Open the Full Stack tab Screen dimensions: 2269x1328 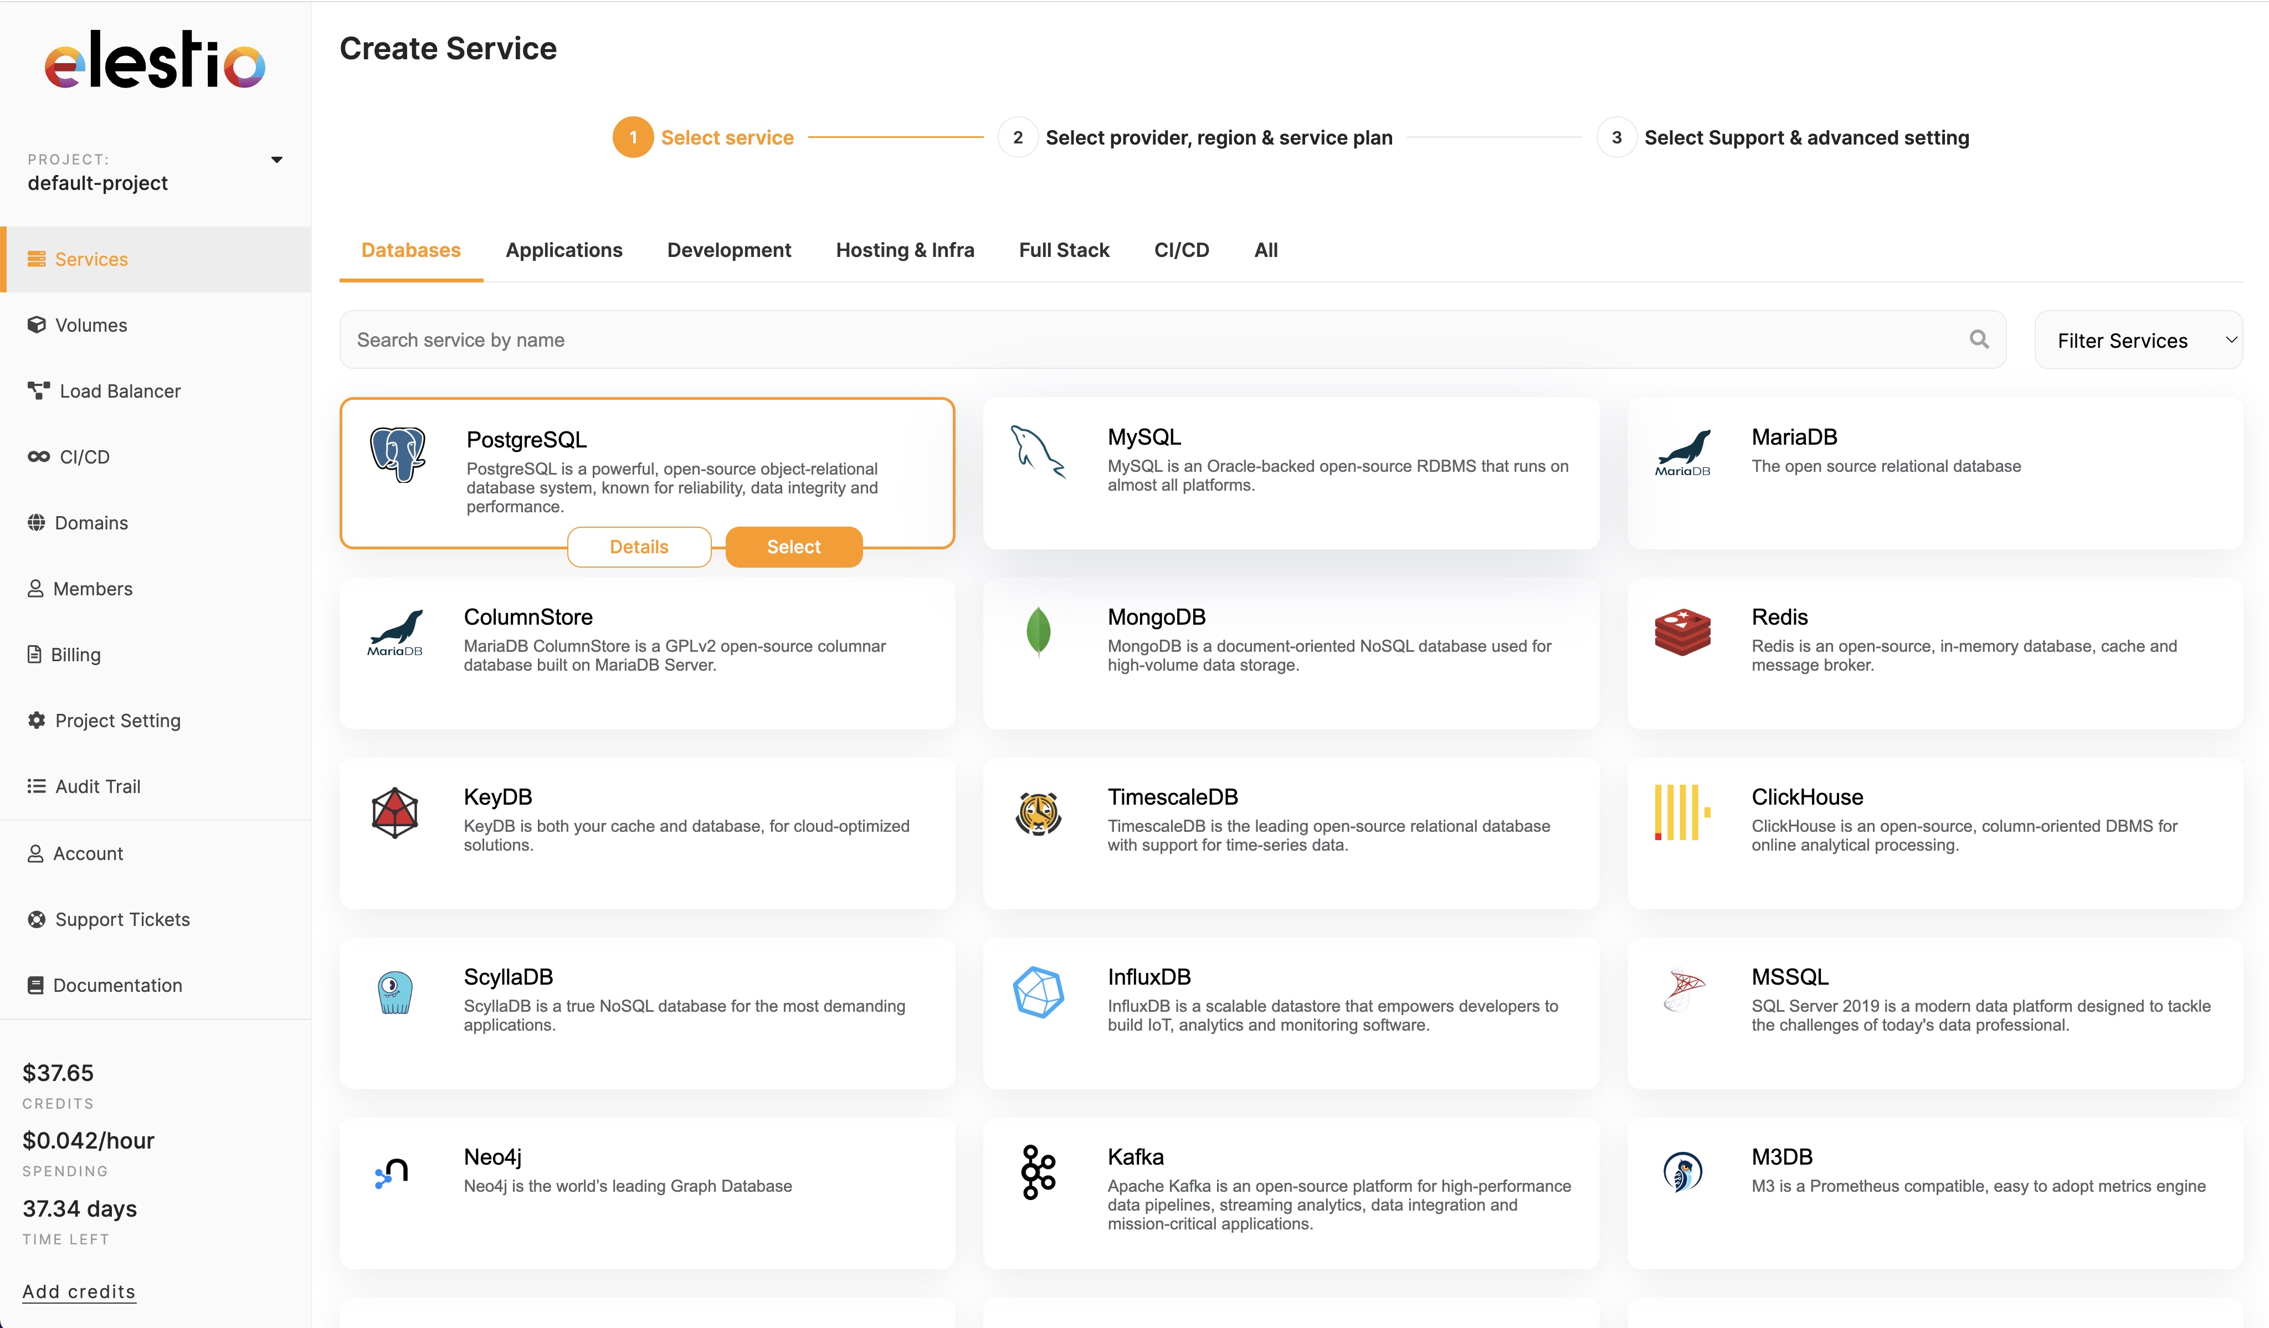pyautogui.click(x=1064, y=249)
